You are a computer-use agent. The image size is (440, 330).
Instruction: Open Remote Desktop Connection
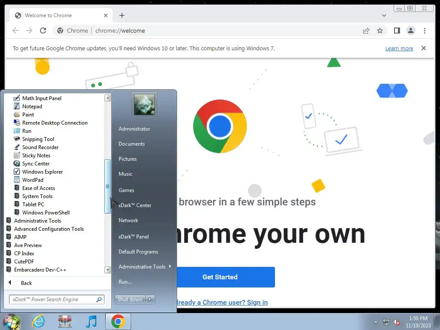[x=55, y=122]
